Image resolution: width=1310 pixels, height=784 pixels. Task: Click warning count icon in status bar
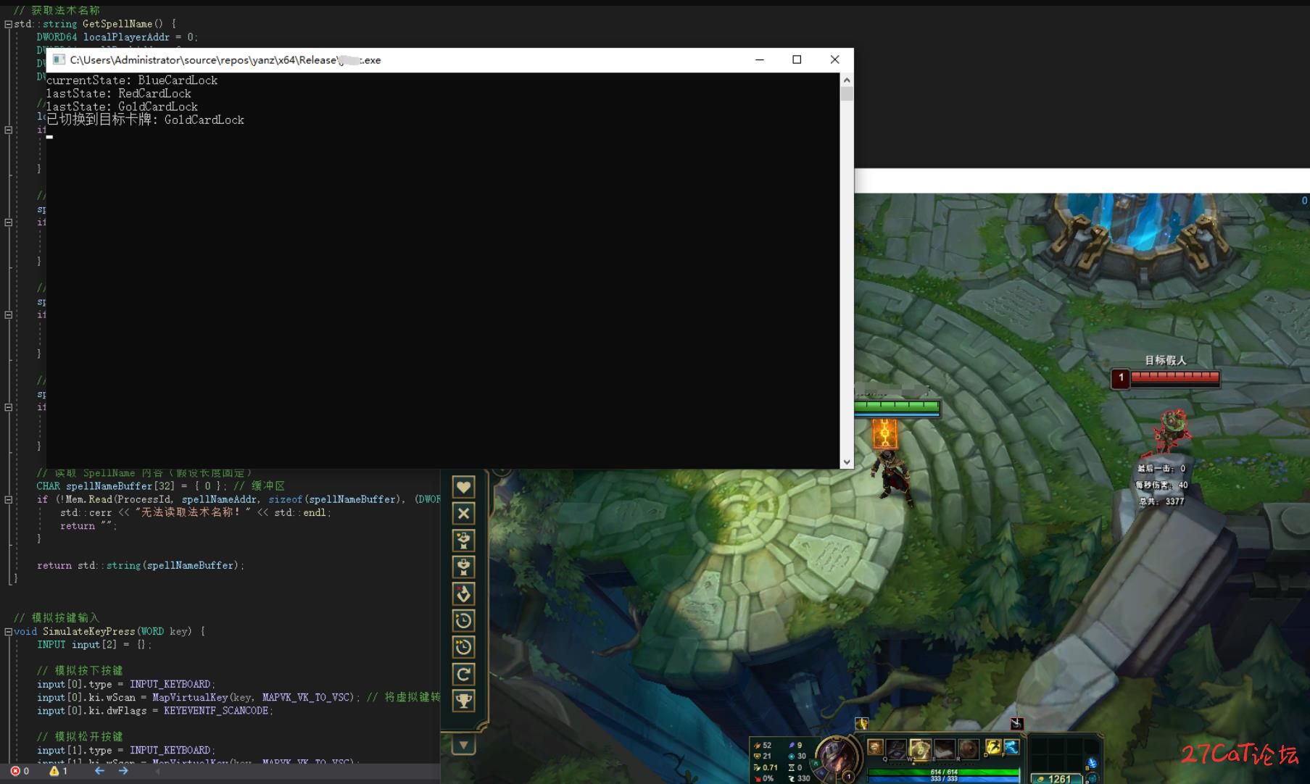click(x=54, y=771)
